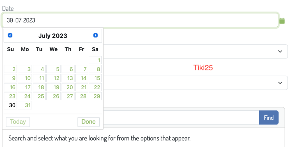Pick Monday July 24

25,96
